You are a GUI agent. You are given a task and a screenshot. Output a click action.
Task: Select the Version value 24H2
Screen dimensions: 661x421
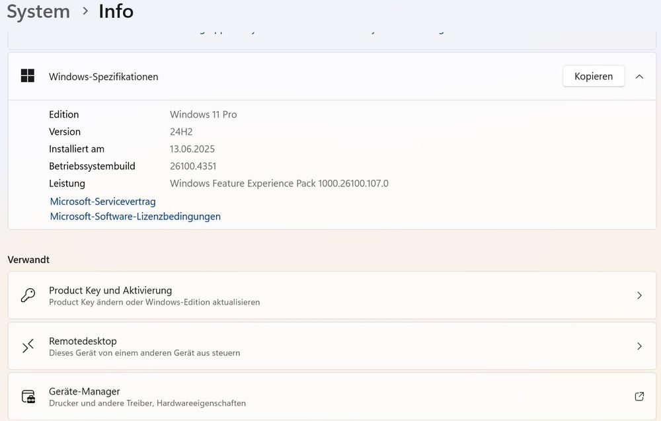click(181, 132)
